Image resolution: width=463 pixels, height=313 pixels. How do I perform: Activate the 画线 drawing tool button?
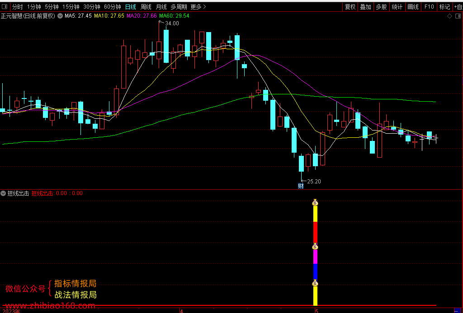(x=413, y=7)
